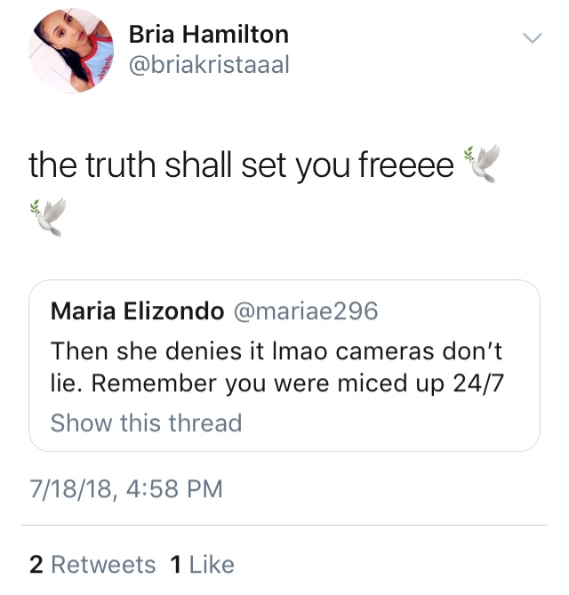This screenshot has height=595, width=569.
Task: Tap the like count number 1
Action: (175, 565)
